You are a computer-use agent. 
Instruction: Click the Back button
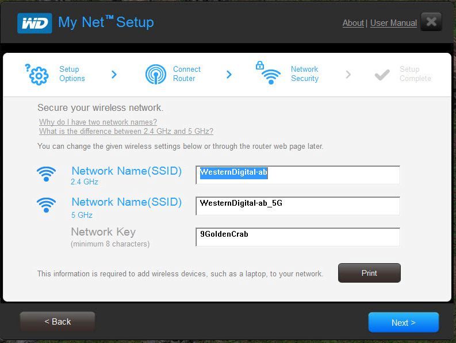(58, 322)
